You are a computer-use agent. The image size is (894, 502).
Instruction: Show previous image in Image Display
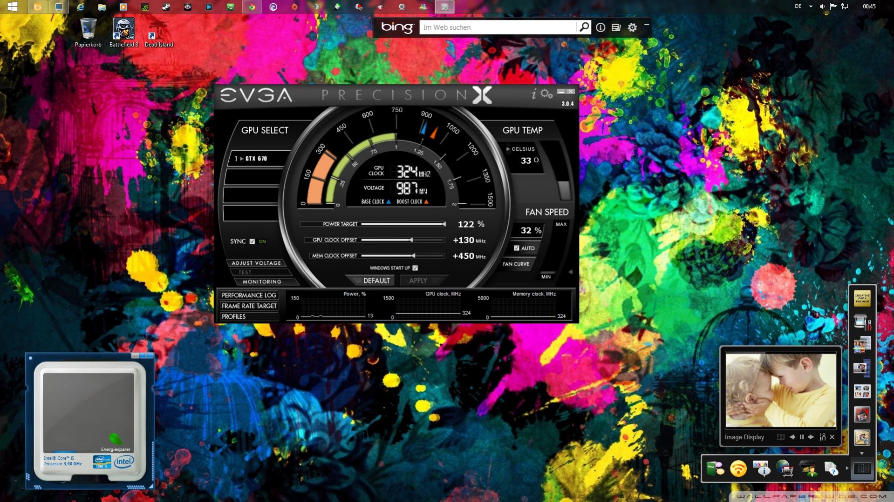(x=792, y=437)
